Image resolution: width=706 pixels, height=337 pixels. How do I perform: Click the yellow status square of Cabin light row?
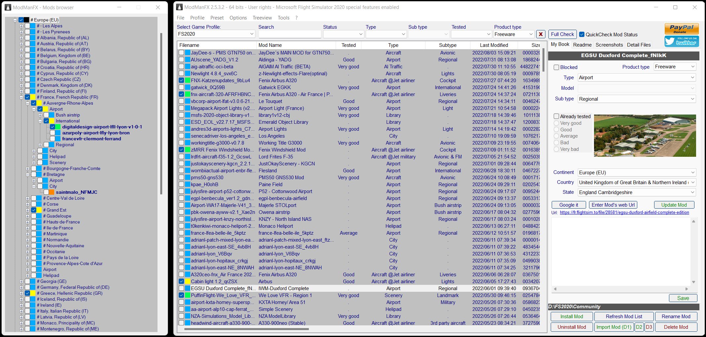click(x=187, y=281)
